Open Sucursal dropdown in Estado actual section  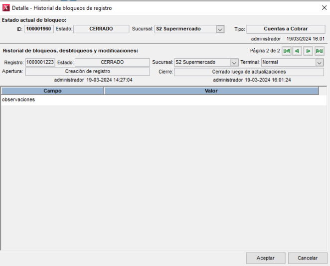tap(220, 29)
